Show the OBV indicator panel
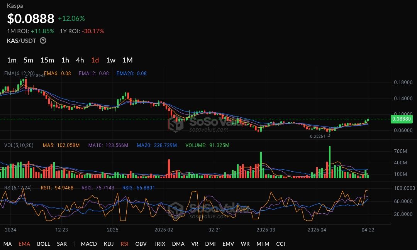Screen dimensions: 417x250 (141, 244)
